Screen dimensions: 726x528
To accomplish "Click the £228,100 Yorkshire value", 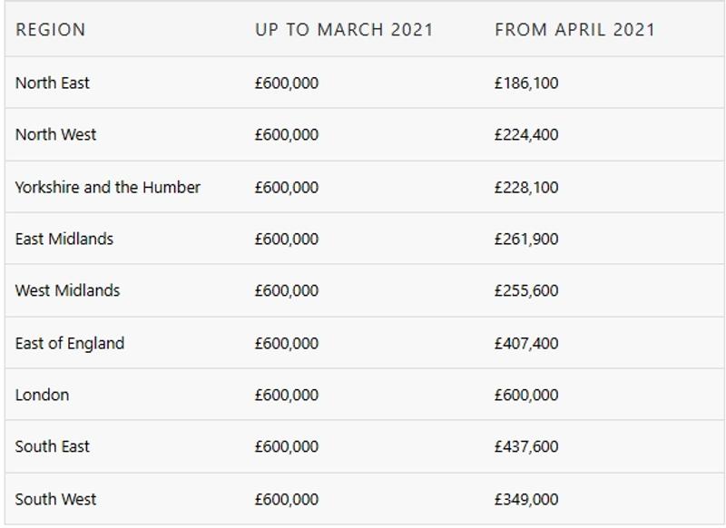I will [x=526, y=188].
